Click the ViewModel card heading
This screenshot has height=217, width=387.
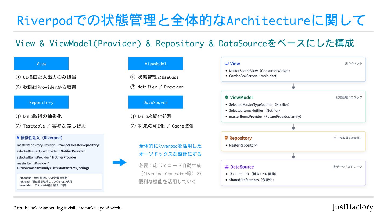[241, 97]
